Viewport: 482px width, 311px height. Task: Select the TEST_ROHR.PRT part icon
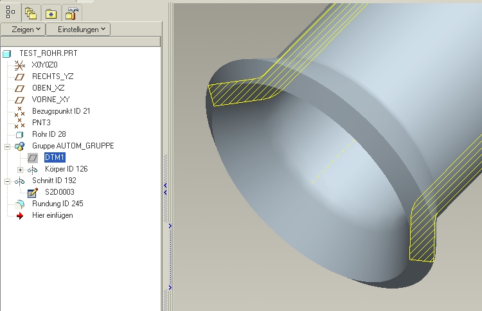click(x=7, y=54)
